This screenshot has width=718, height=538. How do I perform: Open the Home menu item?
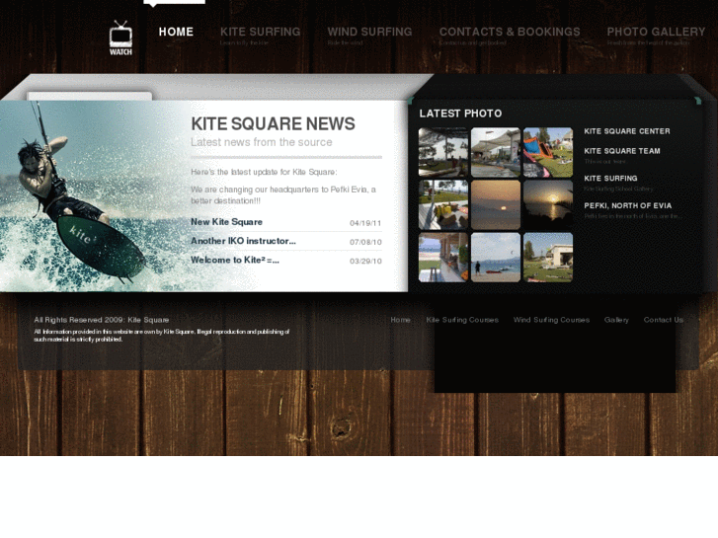(x=177, y=32)
